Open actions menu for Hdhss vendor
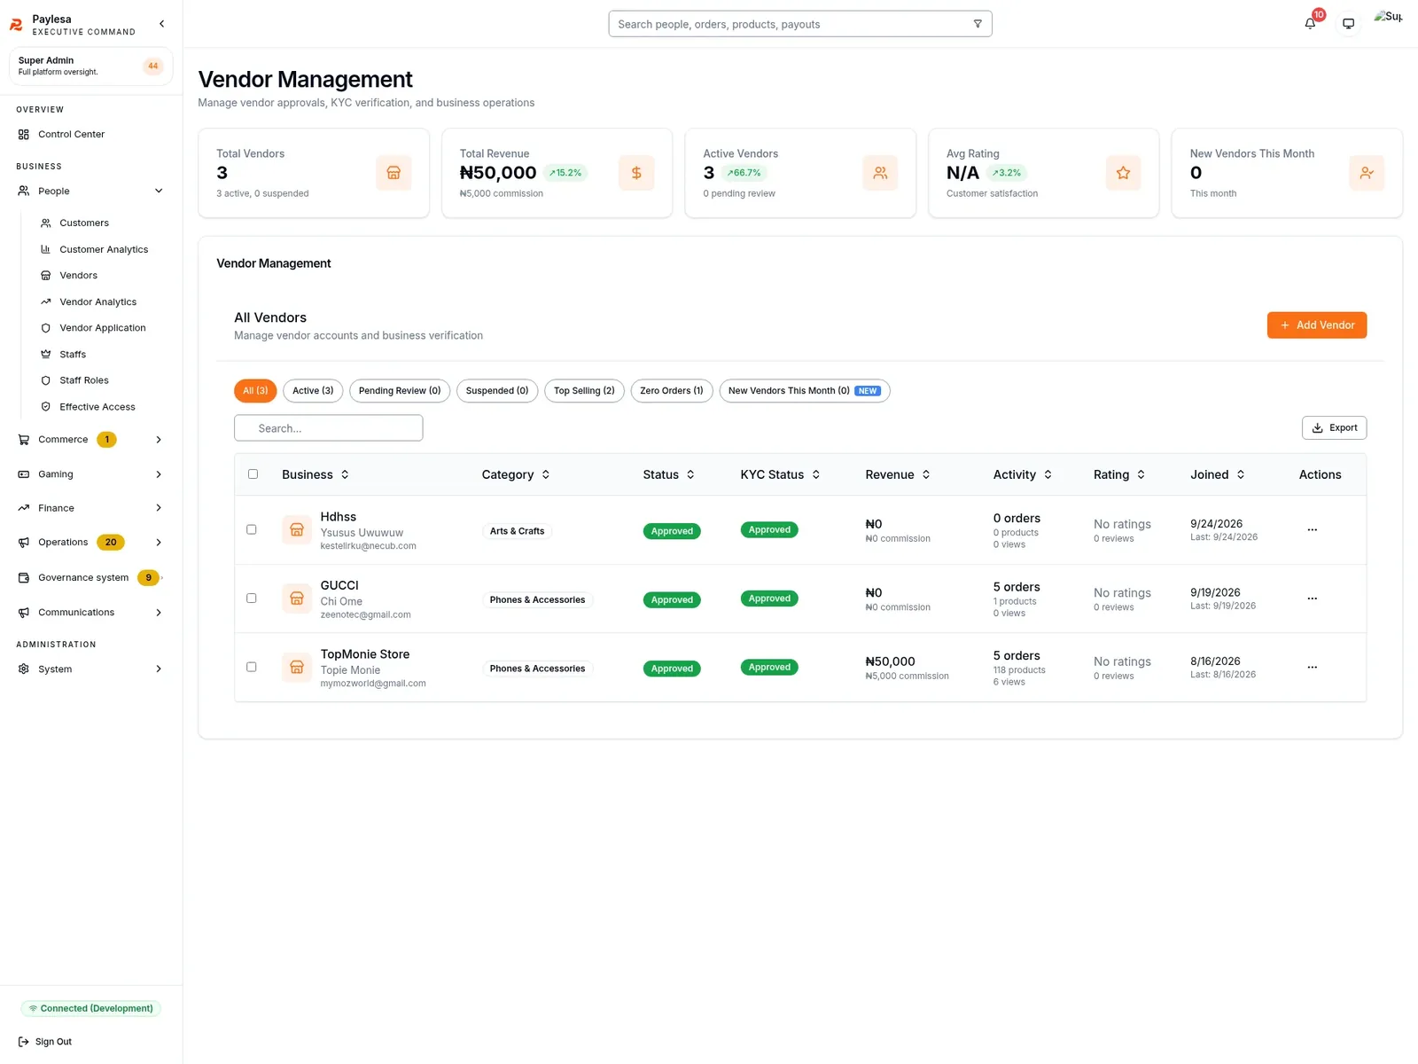The width and height of the screenshot is (1418, 1064). [1312, 530]
